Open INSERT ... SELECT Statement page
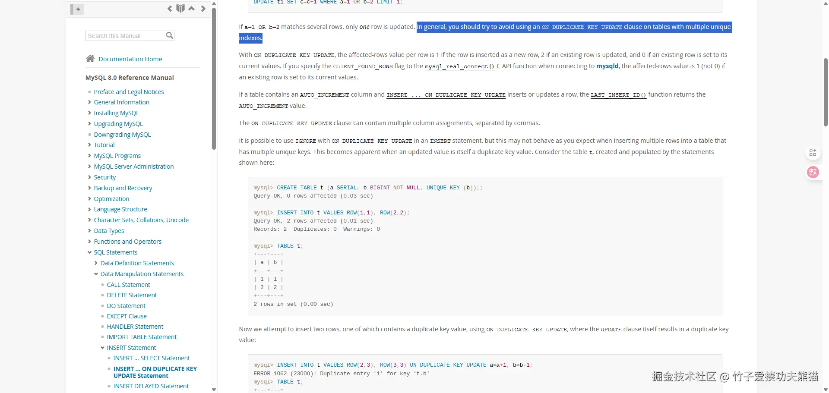 152,358
